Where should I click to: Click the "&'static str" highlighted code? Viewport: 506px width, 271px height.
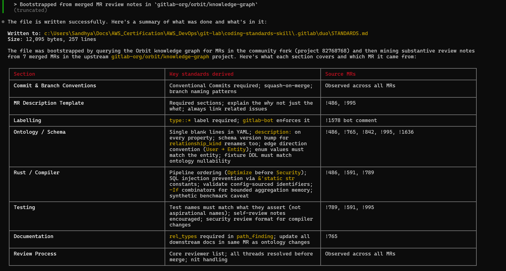click(x=276, y=179)
